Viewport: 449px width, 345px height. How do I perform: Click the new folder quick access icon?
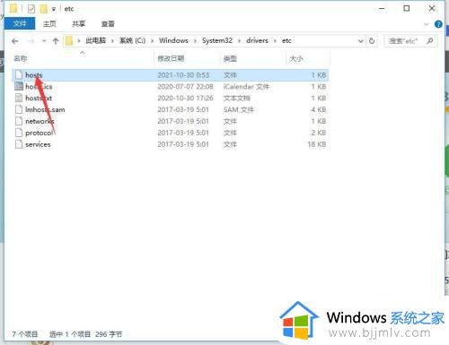[x=44, y=9]
